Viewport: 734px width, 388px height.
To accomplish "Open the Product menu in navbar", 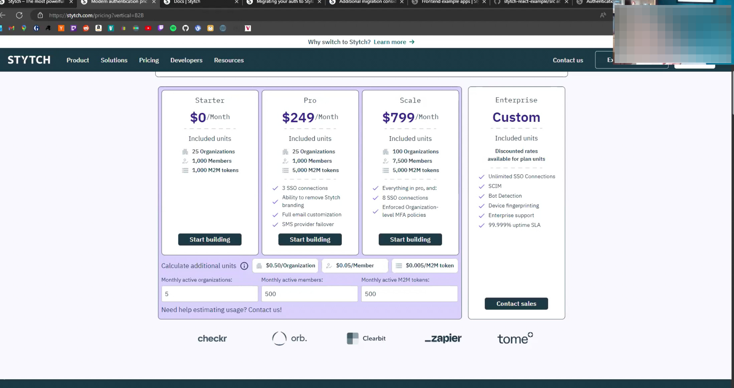I will tap(77, 60).
